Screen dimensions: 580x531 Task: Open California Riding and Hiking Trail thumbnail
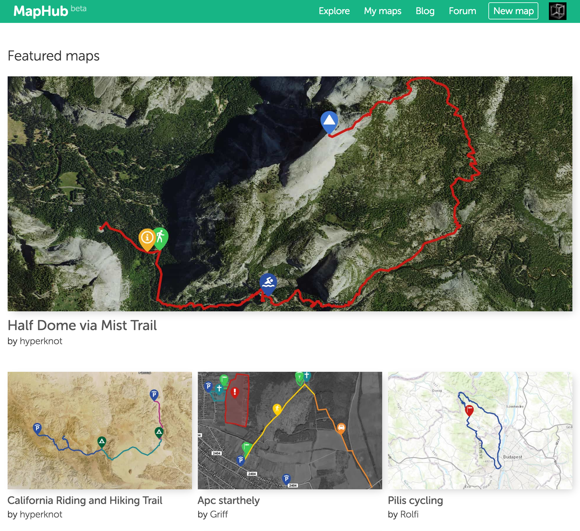pos(100,430)
